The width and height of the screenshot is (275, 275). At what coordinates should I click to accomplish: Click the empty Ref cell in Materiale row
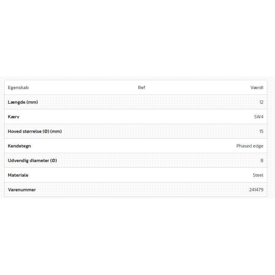[x=142, y=175]
